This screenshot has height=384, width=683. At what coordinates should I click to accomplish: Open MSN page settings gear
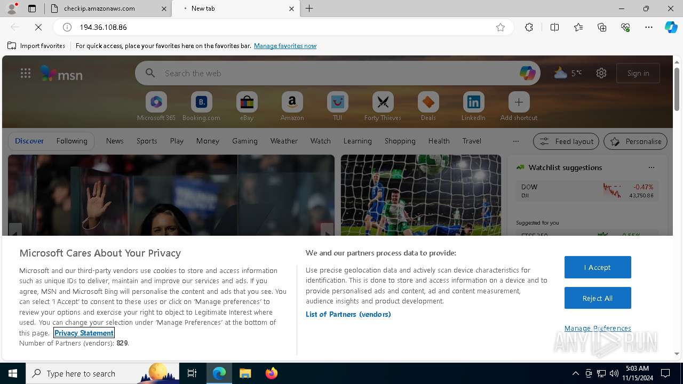pos(601,73)
